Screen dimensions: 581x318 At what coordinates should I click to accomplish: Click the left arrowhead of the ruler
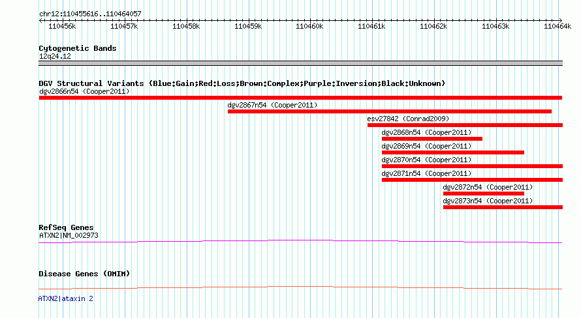tap(40, 20)
